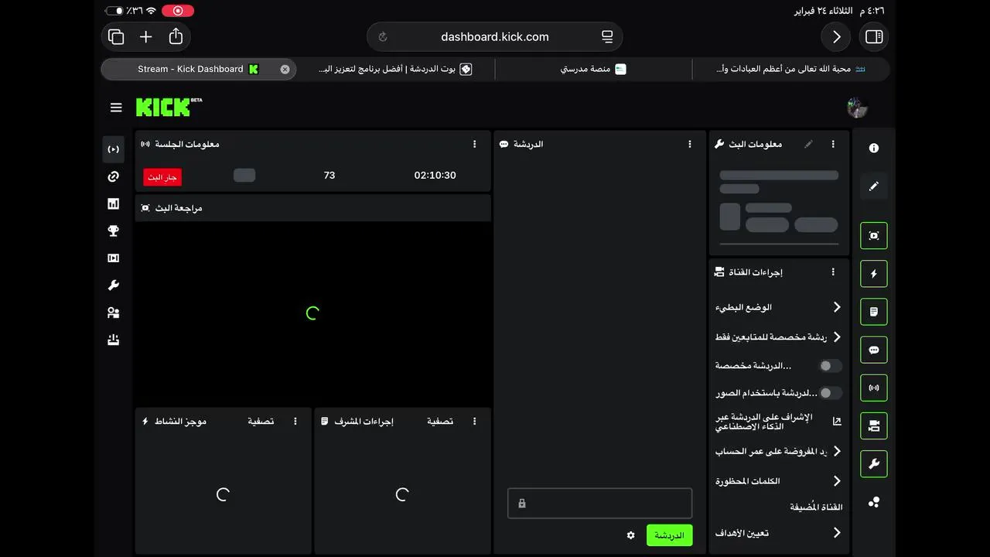Open options menu of موجز النشاط panel
990x557 pixels.
click(x=295, y=422)
